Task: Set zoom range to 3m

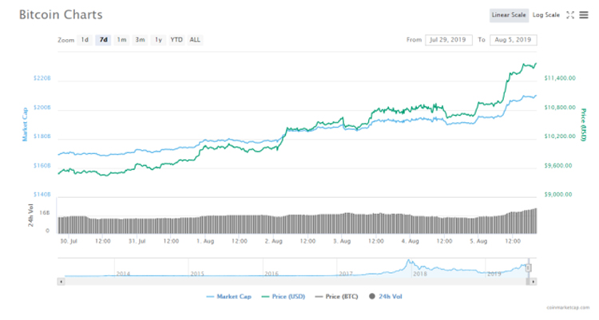Action: coord(140,40)
